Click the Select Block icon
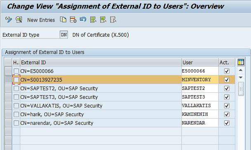Screen dimensions: 251x150 (x=103, y=20)
